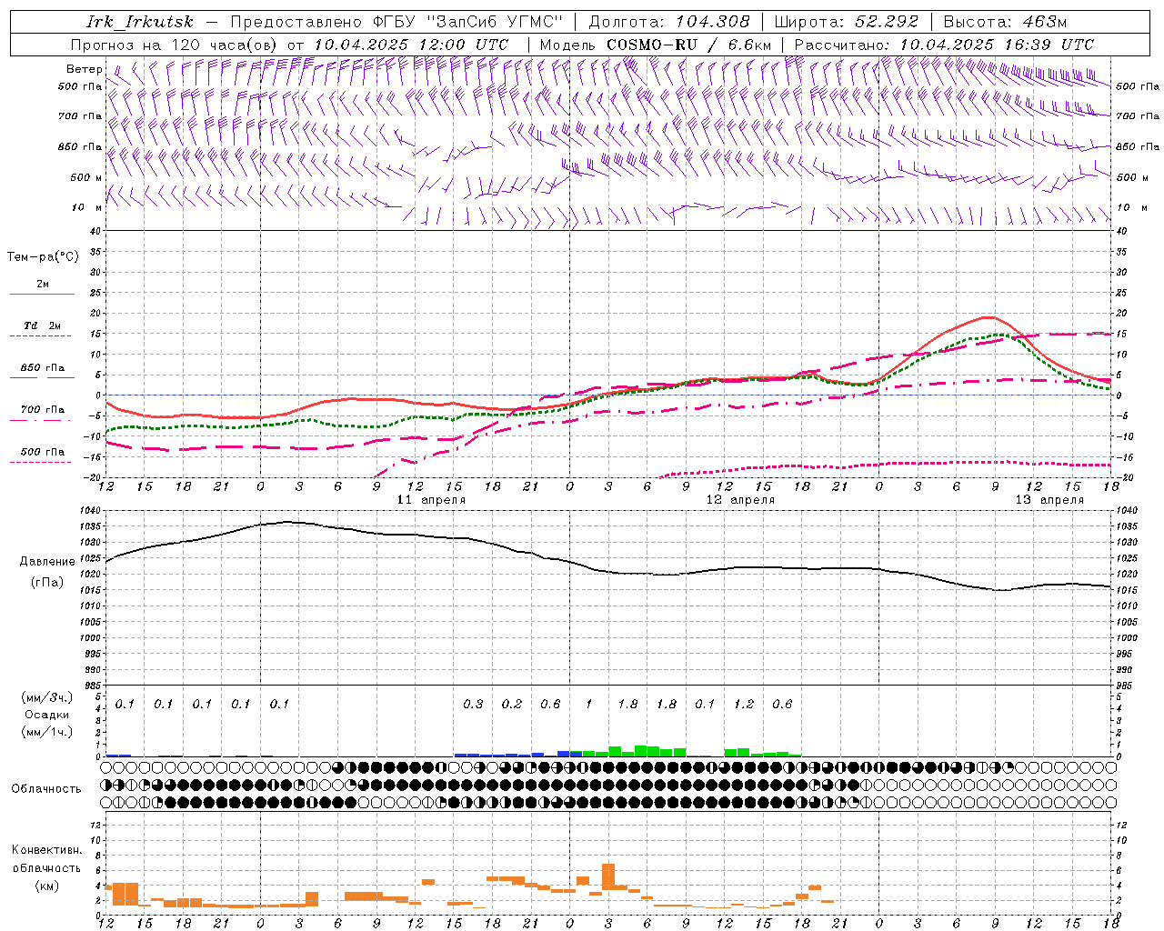Viewport: 1164px width, 931px height.
Task: Click the Давление pressure chart label
Action: (x=47, y=562)
